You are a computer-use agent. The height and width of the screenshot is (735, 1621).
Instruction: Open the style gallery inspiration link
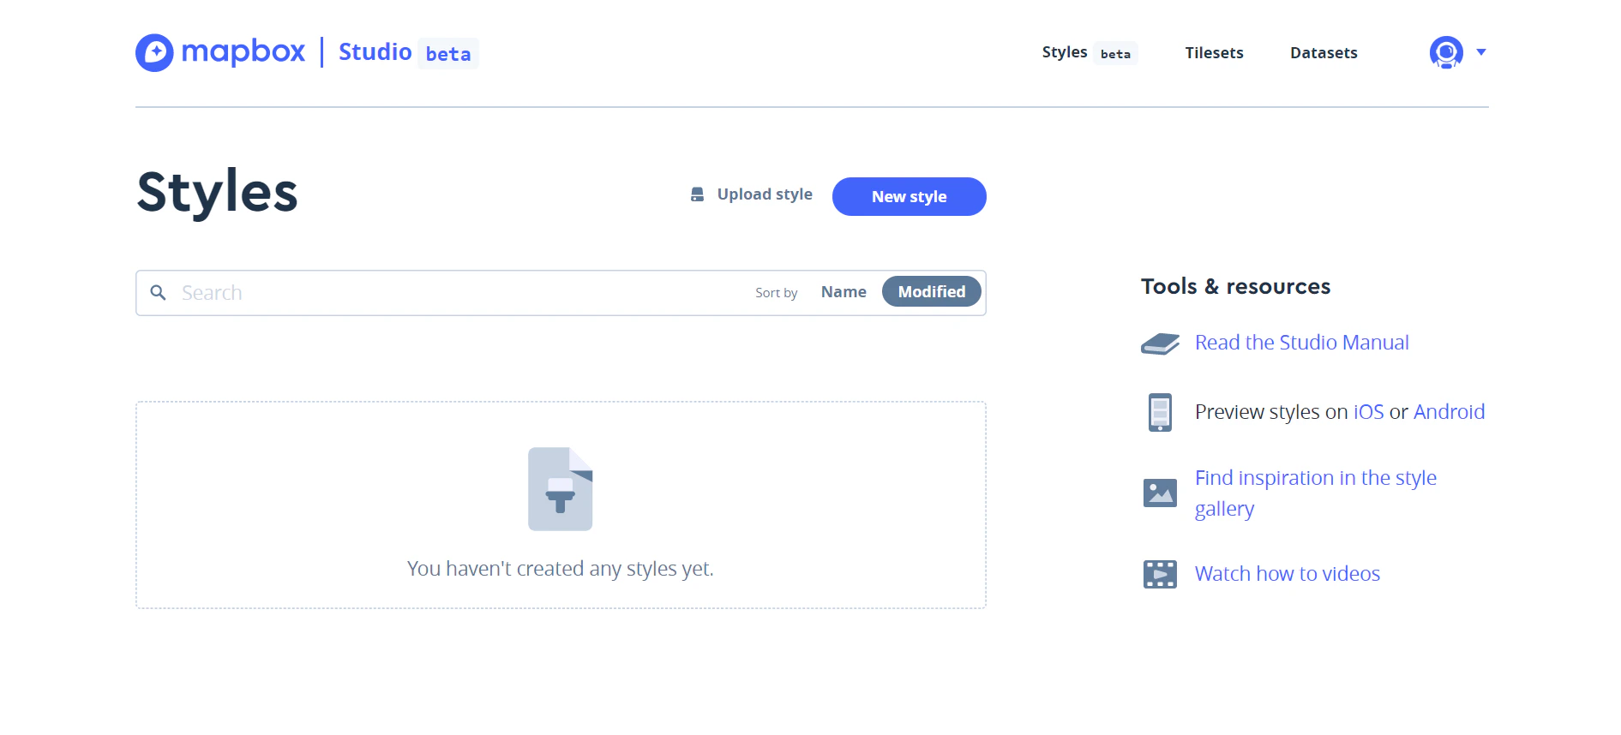[x=1316, y=493]
